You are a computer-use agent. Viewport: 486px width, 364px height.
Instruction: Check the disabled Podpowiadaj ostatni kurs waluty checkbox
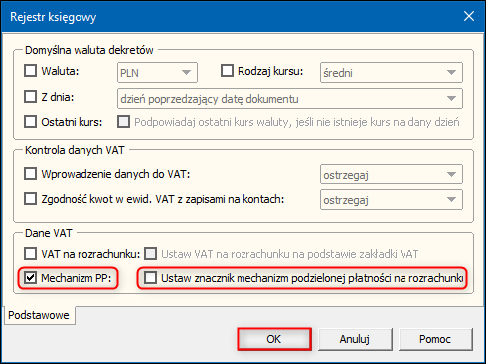124,122
